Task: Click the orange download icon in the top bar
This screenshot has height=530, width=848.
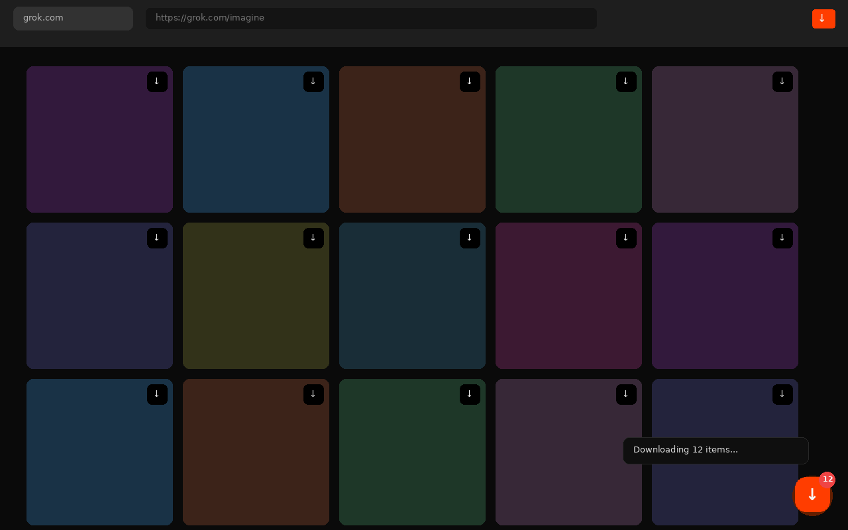Action: tap(823, 19)
